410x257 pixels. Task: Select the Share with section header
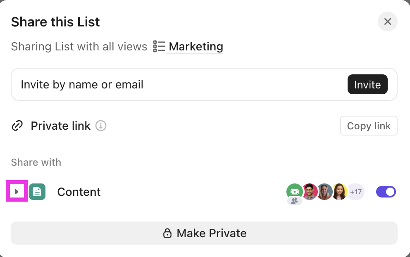pos(36,162)
